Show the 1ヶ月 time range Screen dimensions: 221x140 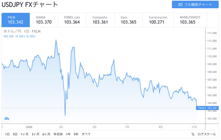[25, 134]
